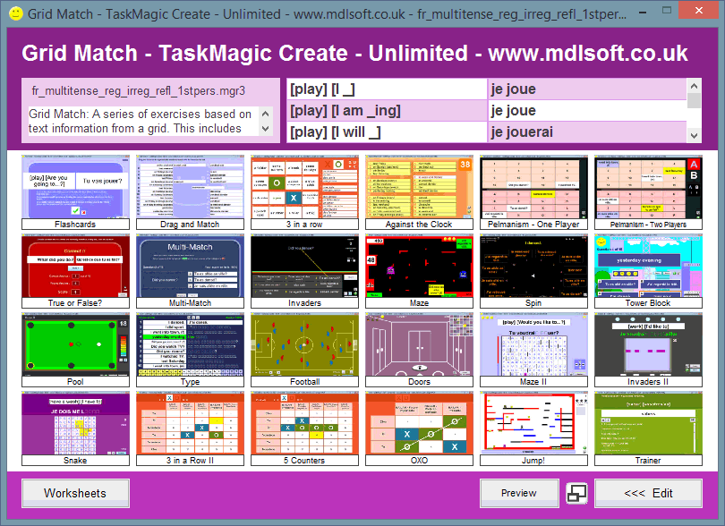Maximize the Grid Match window
The width and height of the screenshot is (725, 526).
tap(666, 11)
